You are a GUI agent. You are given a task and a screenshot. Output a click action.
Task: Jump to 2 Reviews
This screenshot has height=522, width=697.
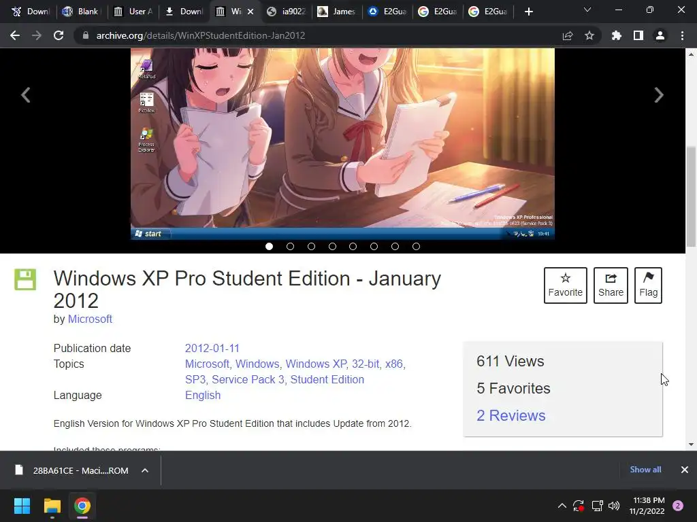tap(510, 415)
